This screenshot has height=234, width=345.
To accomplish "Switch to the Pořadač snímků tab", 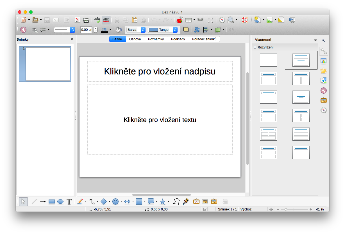I will click(204, 39).
